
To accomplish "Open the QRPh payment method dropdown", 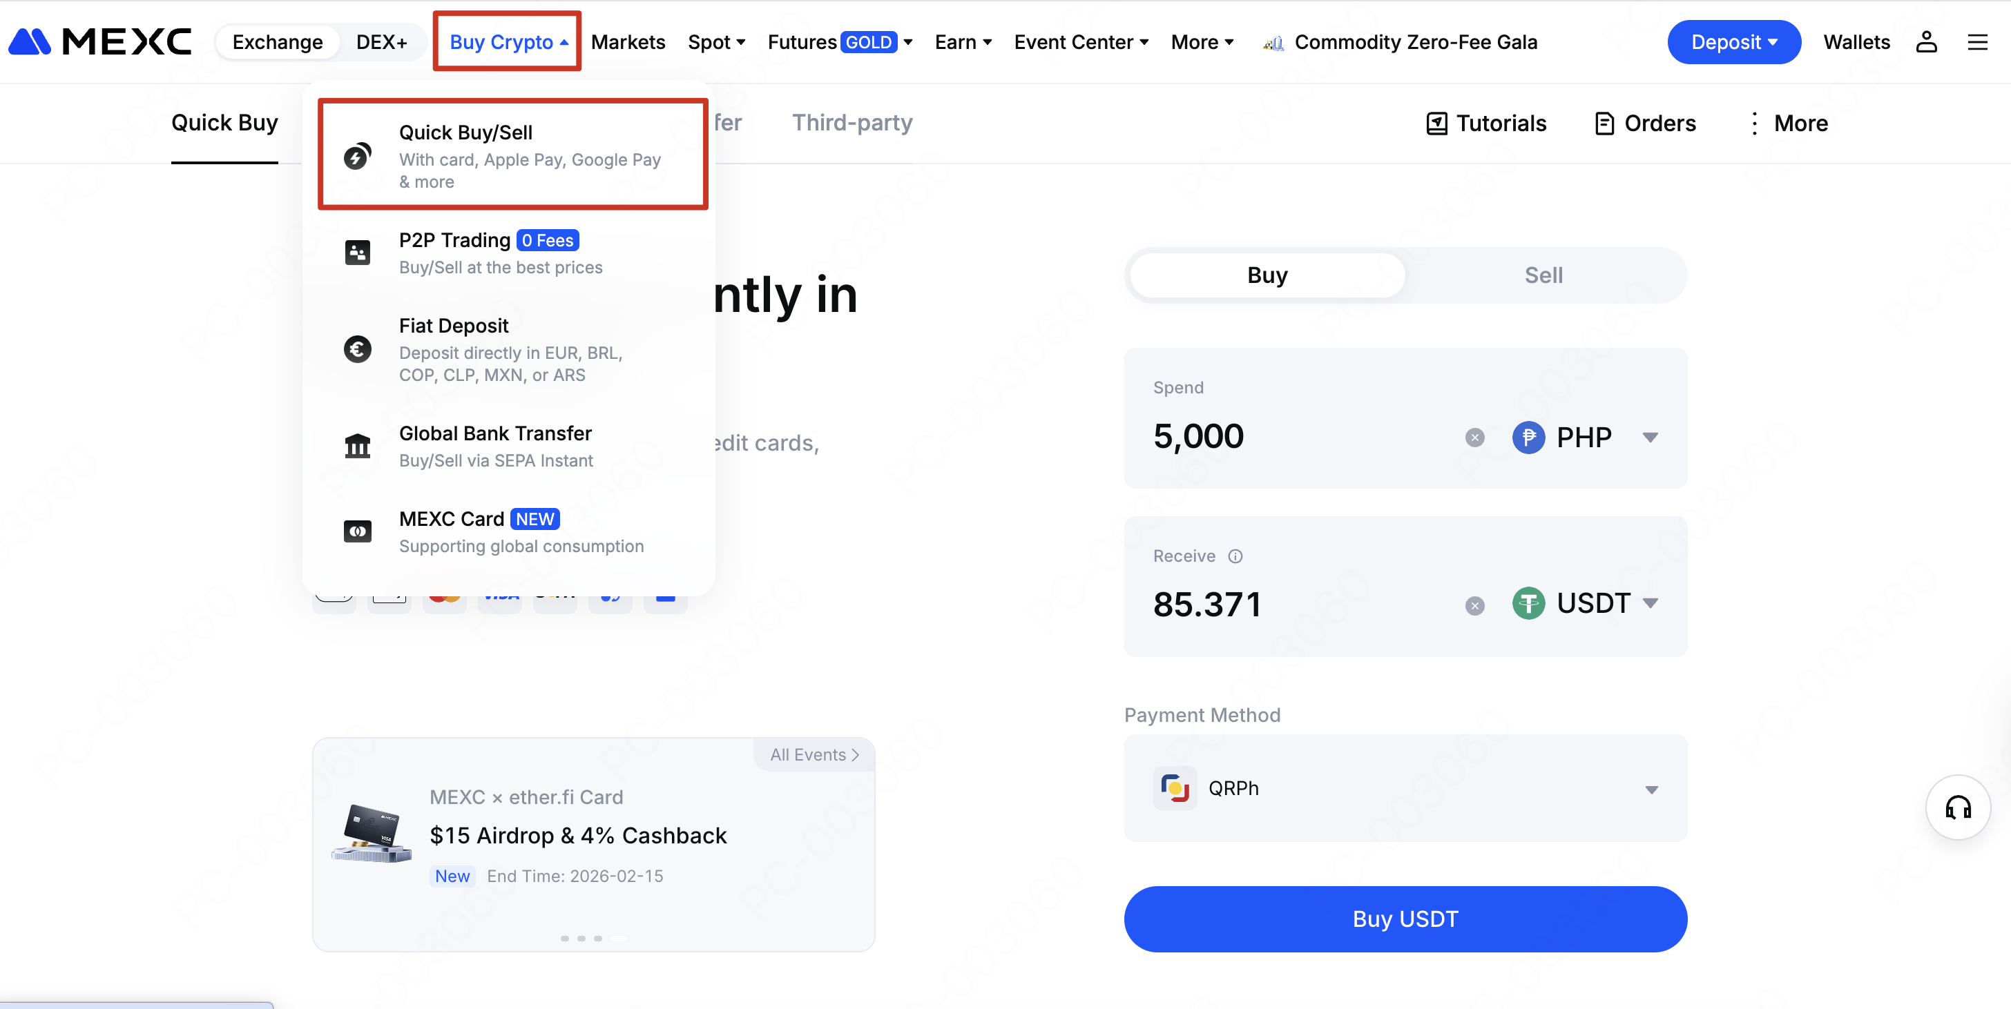I will click(1651, 789).
